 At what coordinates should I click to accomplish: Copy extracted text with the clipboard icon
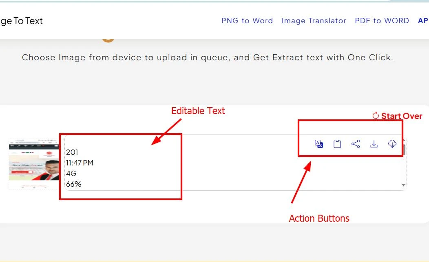(337, 144)
